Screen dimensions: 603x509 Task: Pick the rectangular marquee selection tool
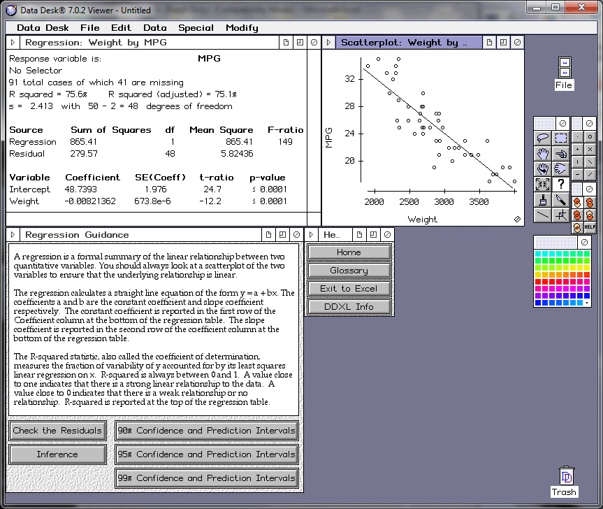[560, 138]
